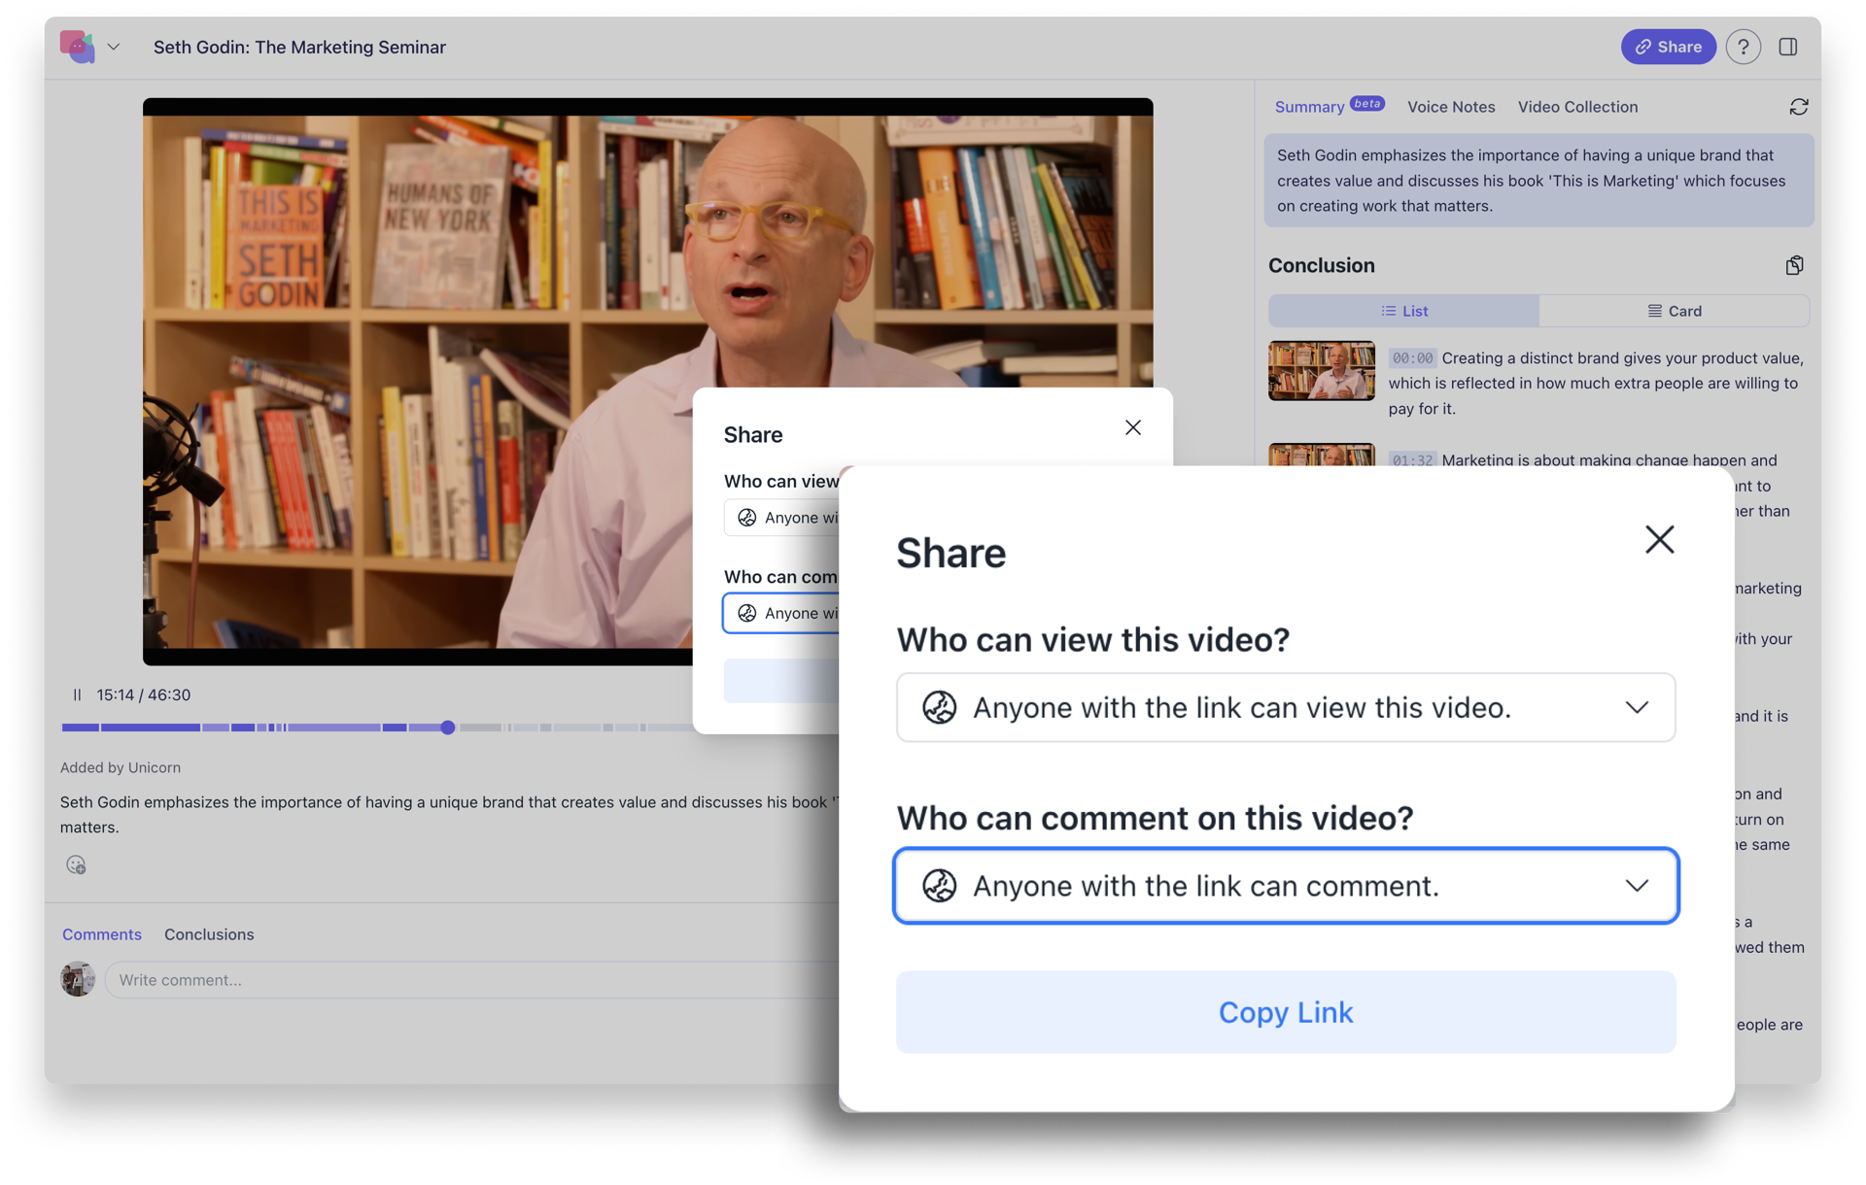This screenshot has width=1866, height=1185.
Task: Click the 'Conclusion' heading
Action: coord(1321,265)
